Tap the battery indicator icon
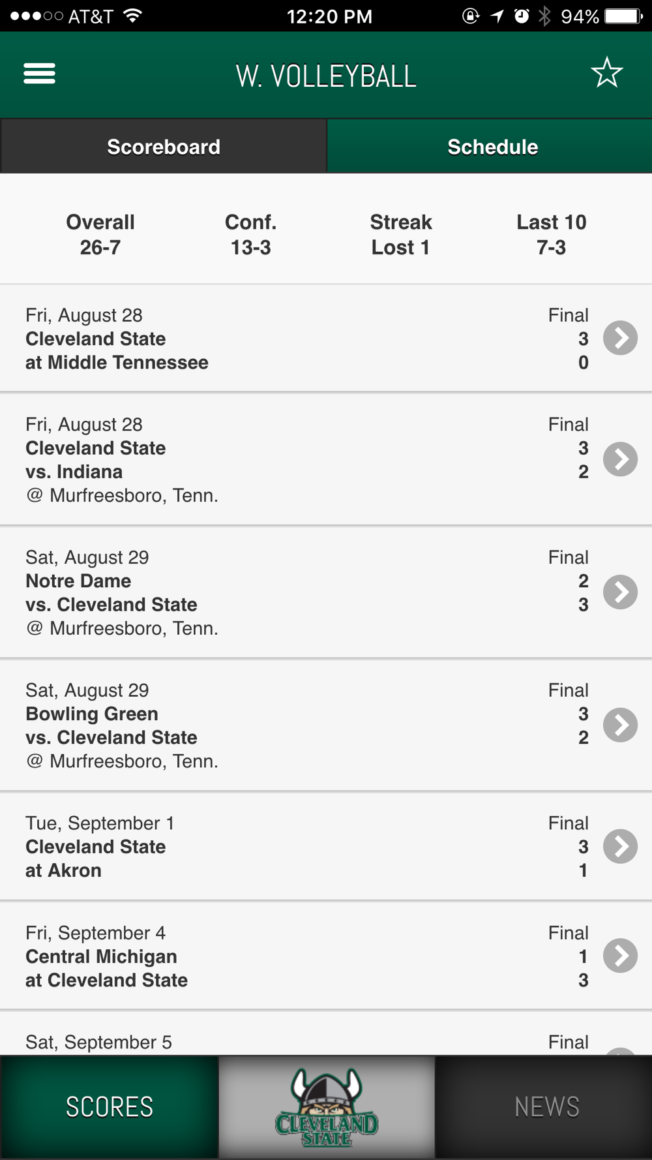This screenshot has height=1160, width=652. pyautogui.click(x=623, y=16)
